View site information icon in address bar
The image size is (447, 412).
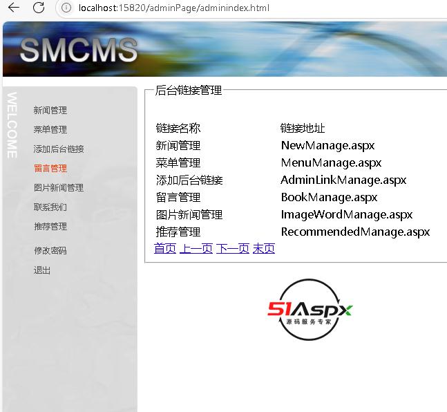pyautogui.click(x=66, y=8)
